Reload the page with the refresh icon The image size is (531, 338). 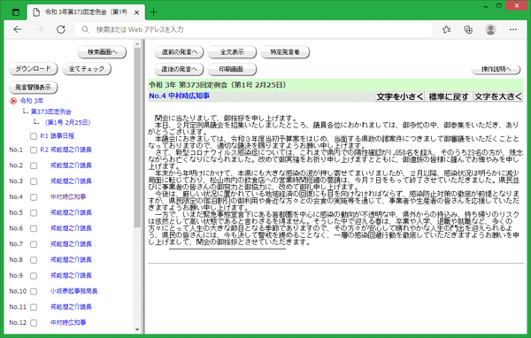[x=61, y=29]
